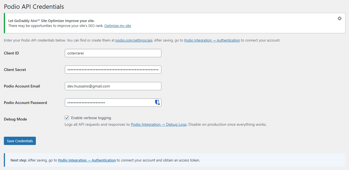Follow the Authentication link in intro text
349x170 pixels.
(212, 40)
